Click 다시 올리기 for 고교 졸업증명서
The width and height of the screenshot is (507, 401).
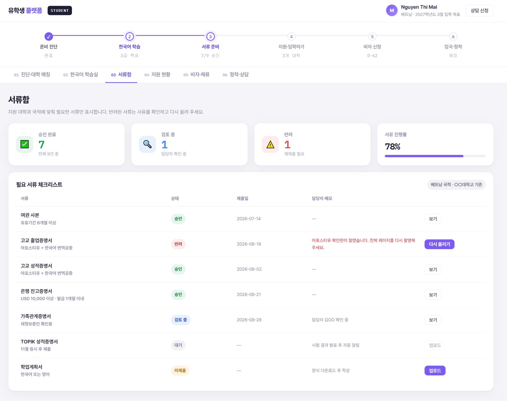click(439, 244)
